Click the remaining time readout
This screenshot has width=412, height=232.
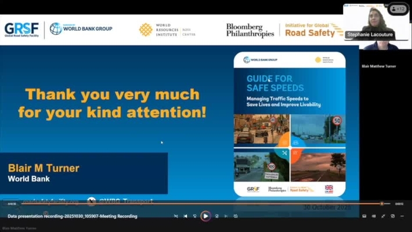coord(399,204)
